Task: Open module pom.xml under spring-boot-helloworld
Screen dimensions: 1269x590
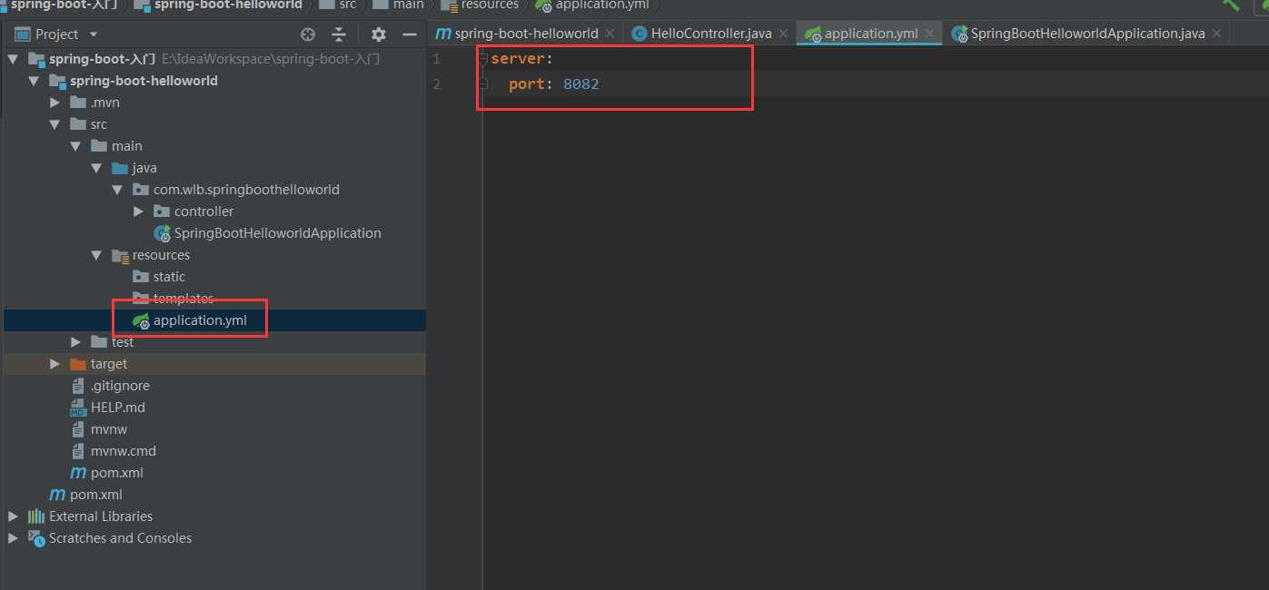Action: coord(117,473)
